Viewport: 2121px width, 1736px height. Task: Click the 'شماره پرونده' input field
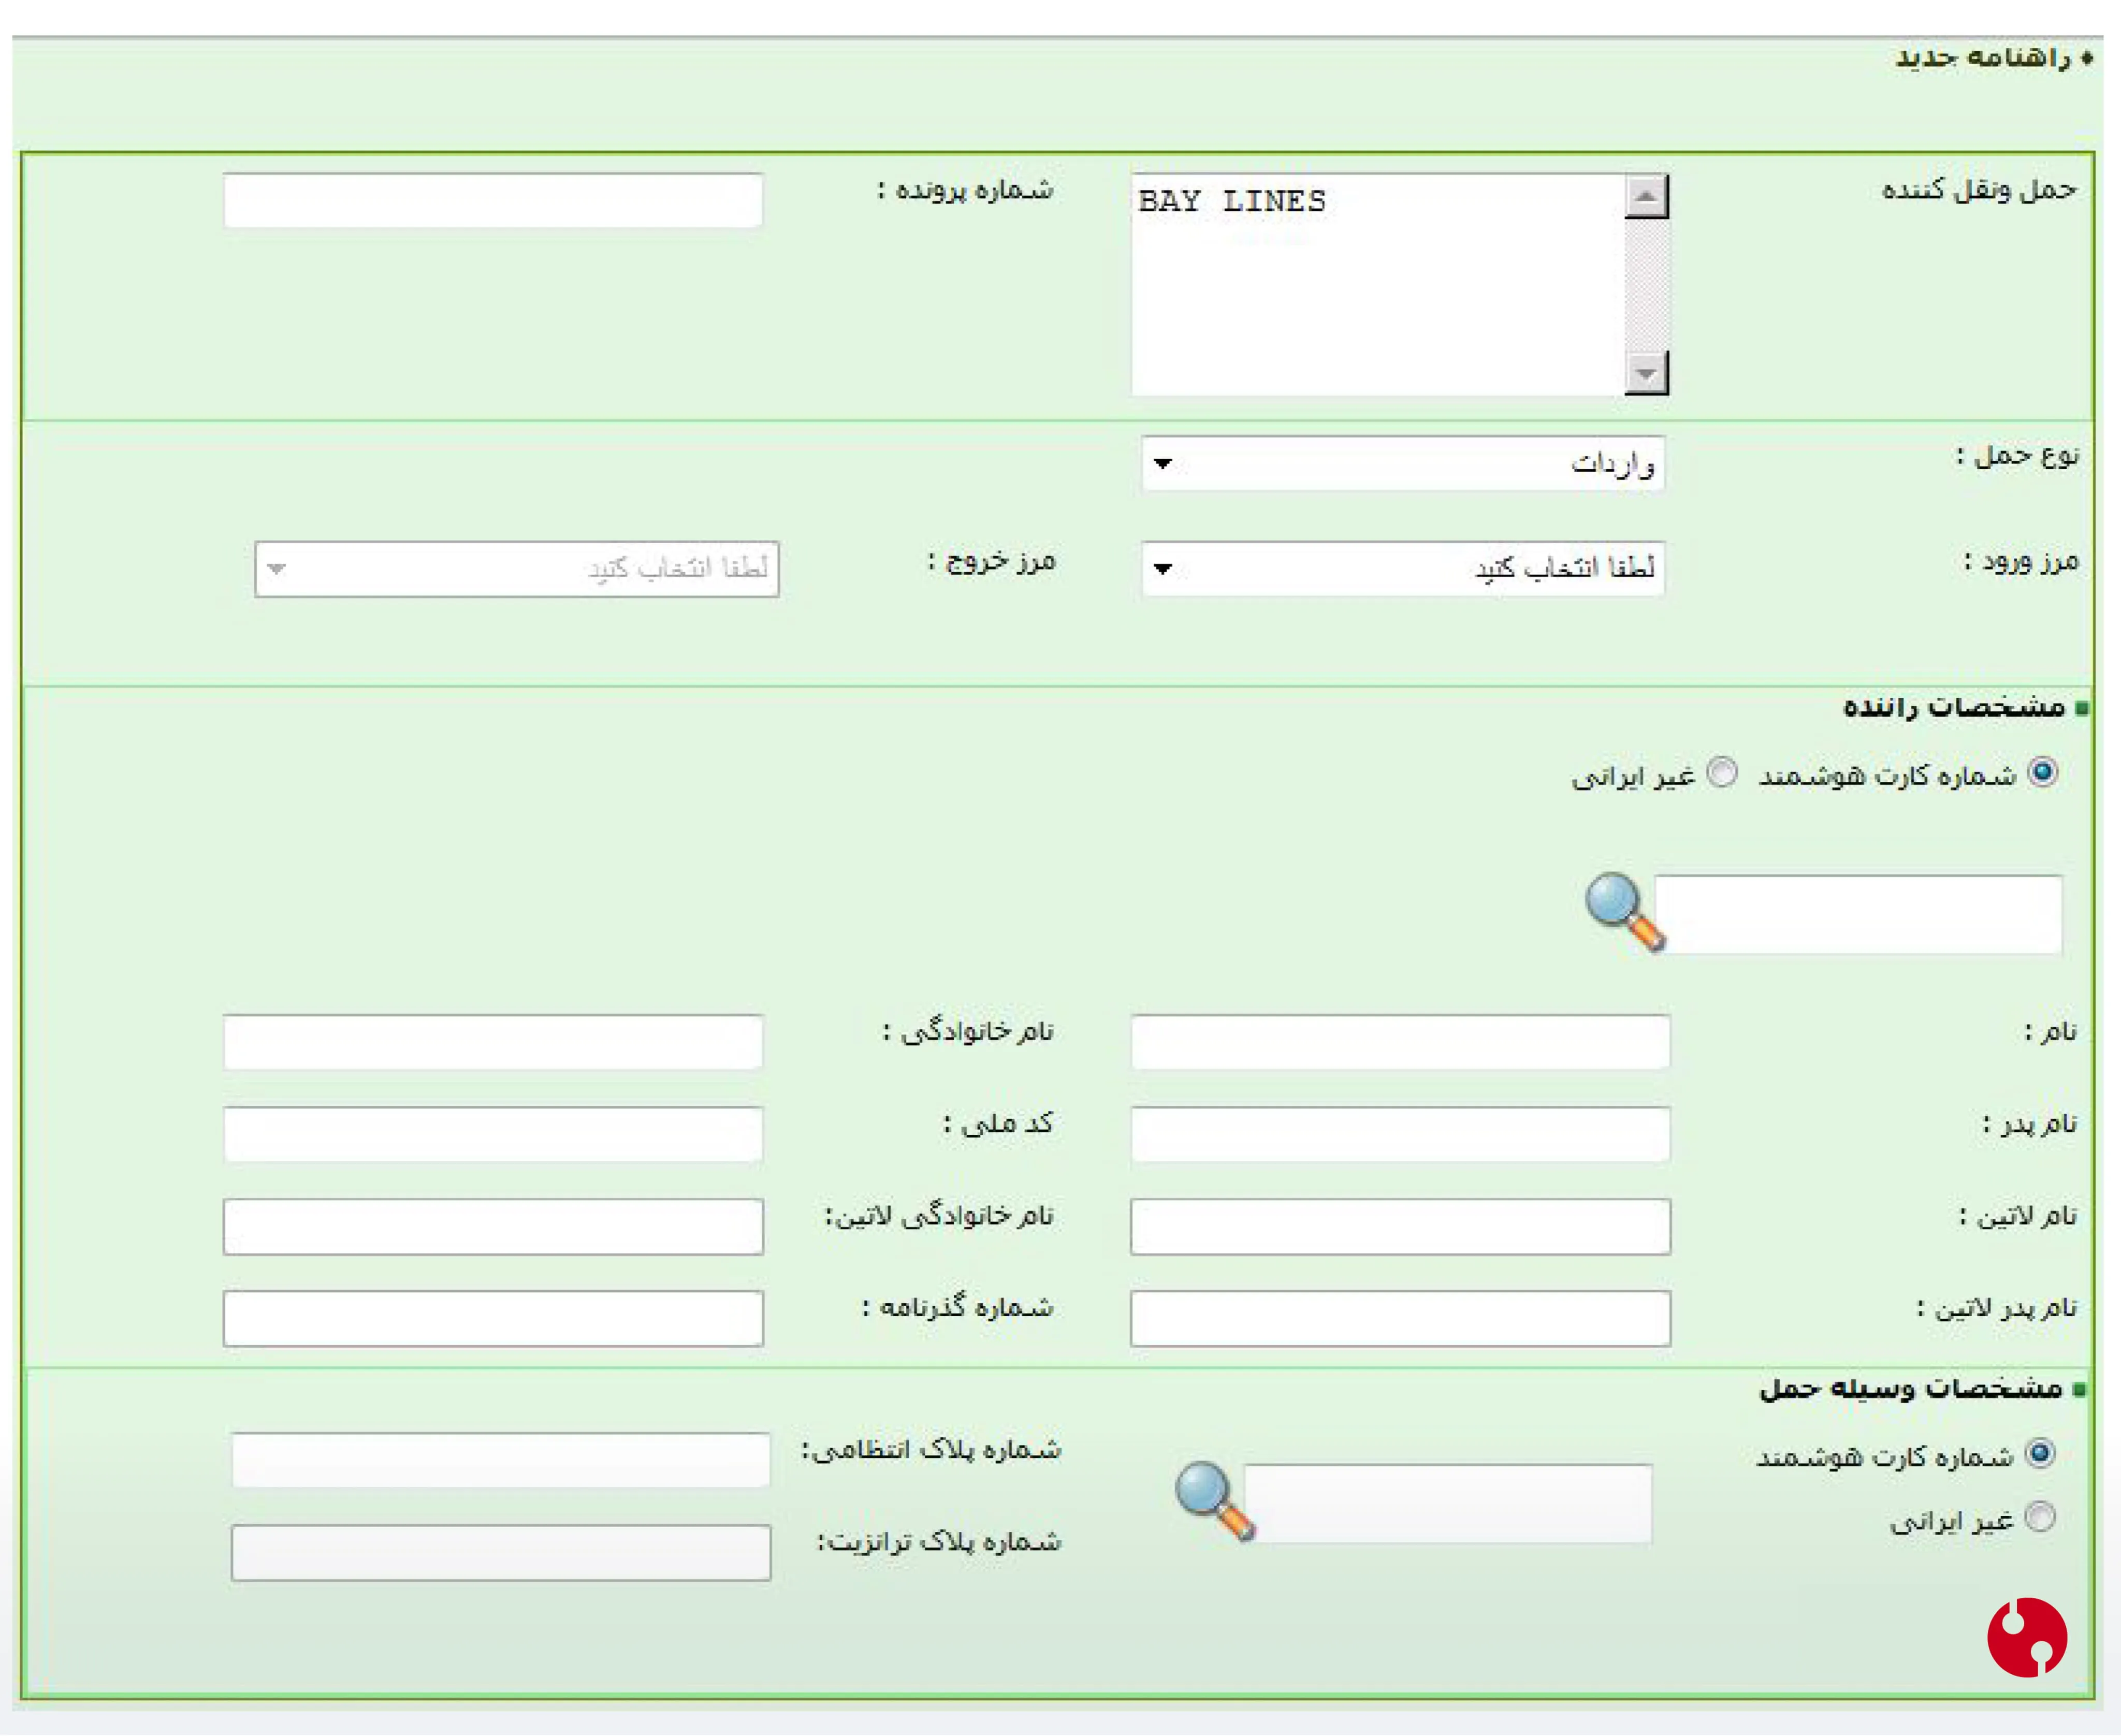coord(493,200)
